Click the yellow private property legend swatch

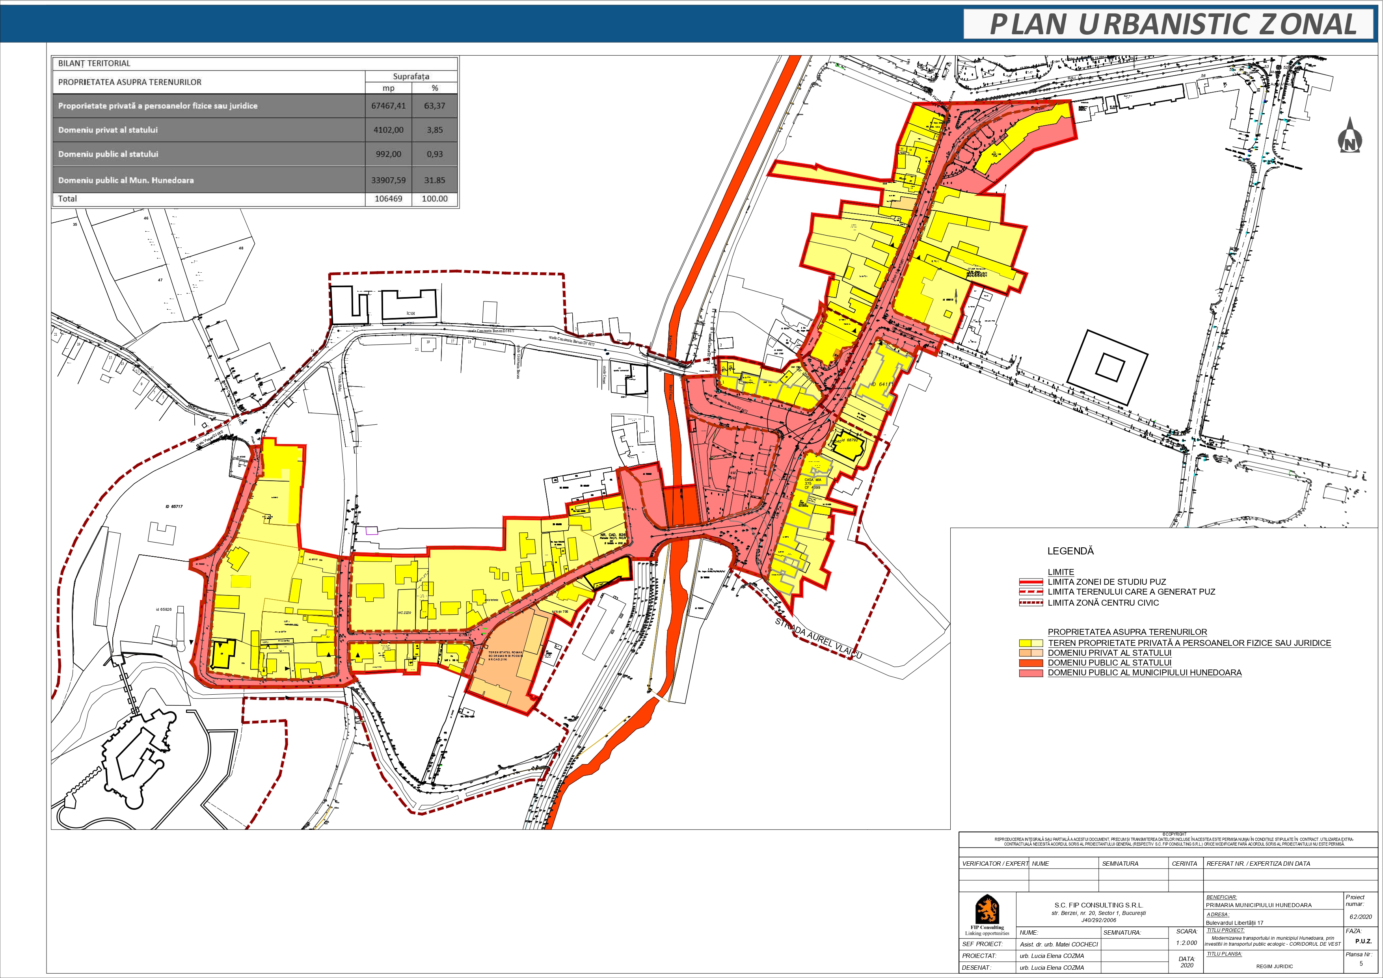[1031, 643]
